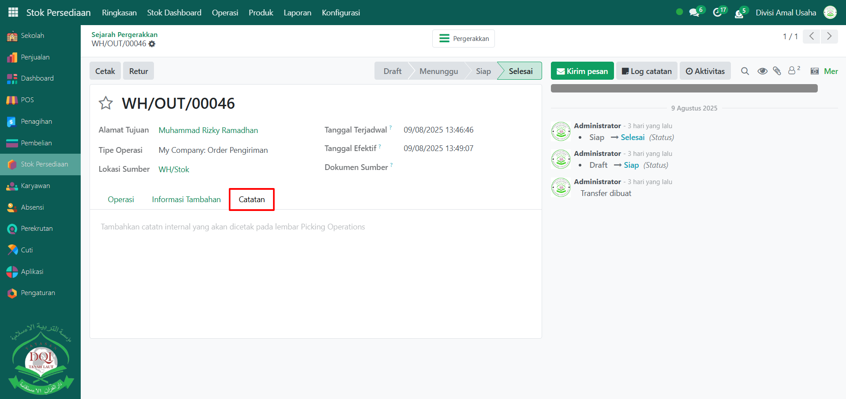Switch to the Informasi Tambahan tab

click(186, 199)
